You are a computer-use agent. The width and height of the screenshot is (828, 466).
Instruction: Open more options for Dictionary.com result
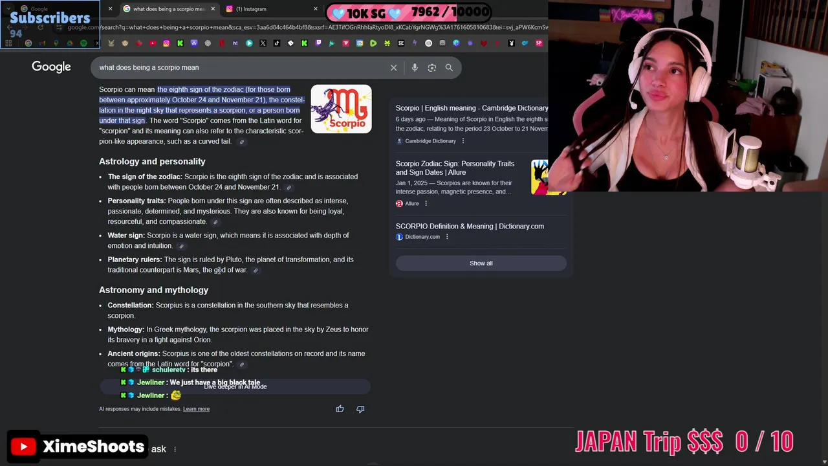(x=447, y=237)
